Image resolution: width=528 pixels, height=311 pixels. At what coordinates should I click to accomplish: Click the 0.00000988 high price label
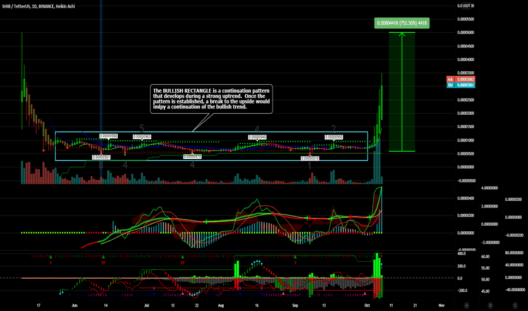(108, 136)
